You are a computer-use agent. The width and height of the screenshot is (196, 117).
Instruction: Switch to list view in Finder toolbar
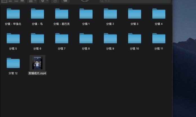10,1
